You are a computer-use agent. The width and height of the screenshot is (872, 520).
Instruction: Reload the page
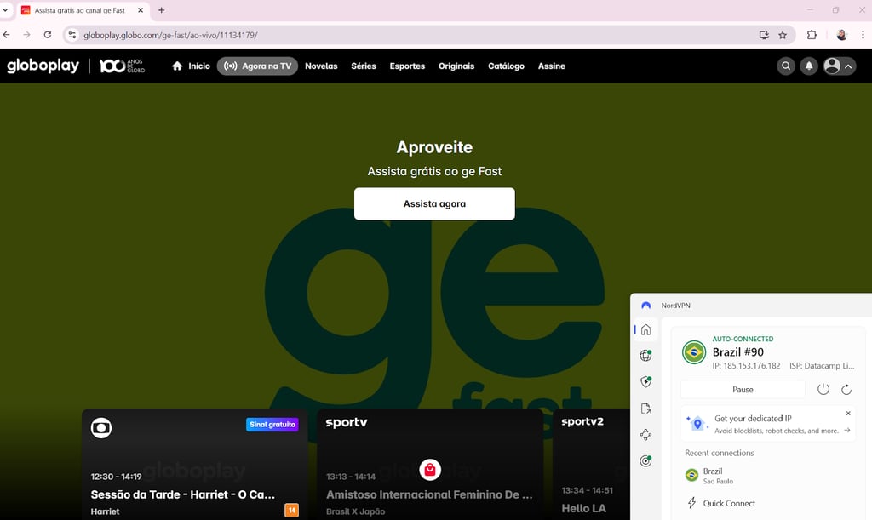48,35
